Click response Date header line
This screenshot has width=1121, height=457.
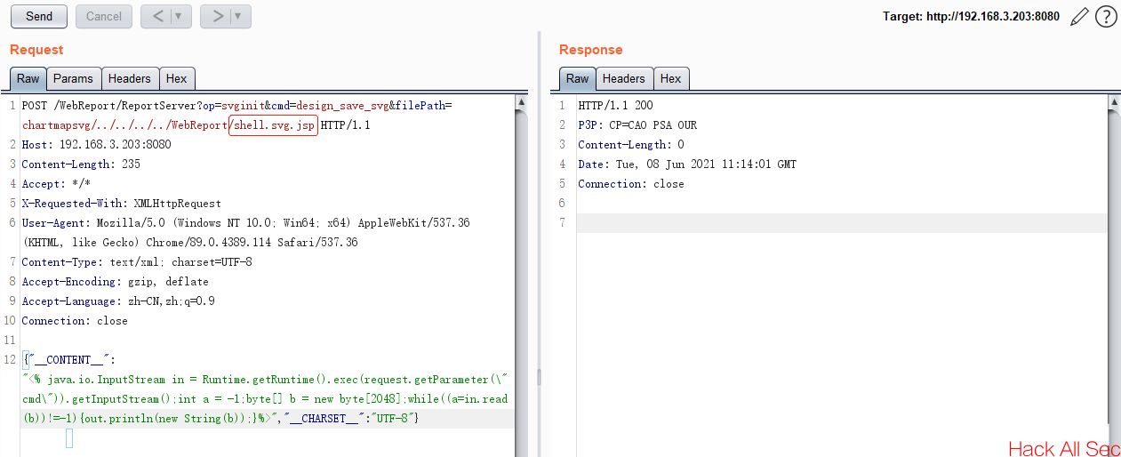(x=687, y=164)
